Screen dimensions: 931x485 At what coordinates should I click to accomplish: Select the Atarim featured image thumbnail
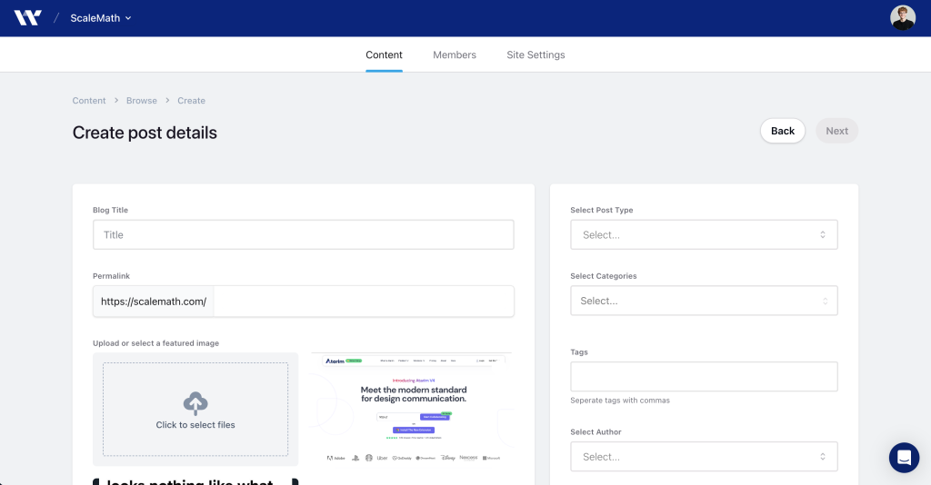point(412,408)
